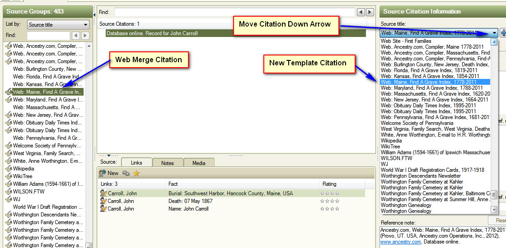
Task: Click source icon beside WJ group
Action: 9,199
